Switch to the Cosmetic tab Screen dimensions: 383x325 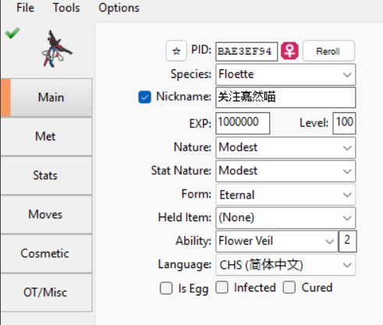(x=47, y=253)
